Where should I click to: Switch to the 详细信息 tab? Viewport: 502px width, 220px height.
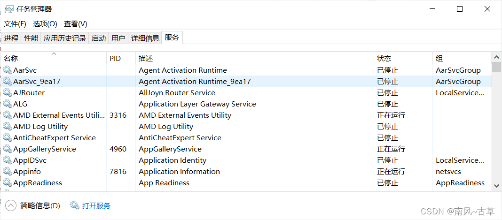(145, 38)
